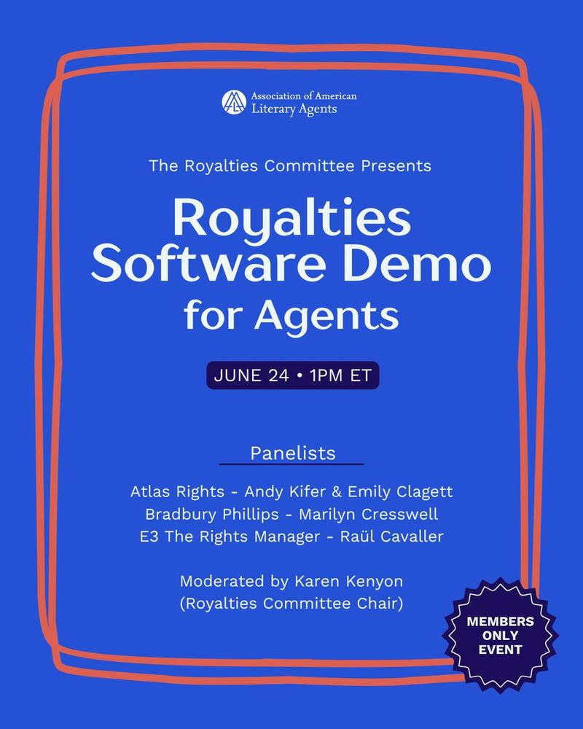Click the 'Atlas Rights - Andy Kifer & Emily Clagett' line
The height and width of the screenshot is (729, 583).
click(291, 492)
